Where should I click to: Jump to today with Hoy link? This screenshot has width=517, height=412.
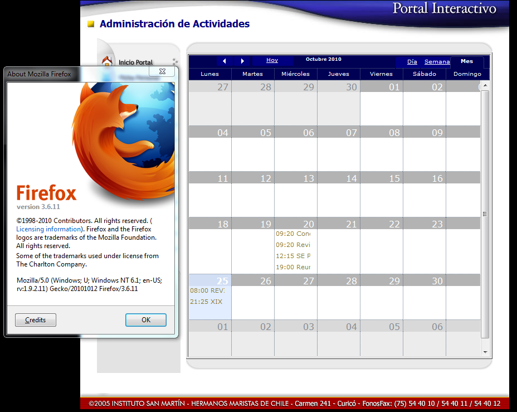click(272, 60)
